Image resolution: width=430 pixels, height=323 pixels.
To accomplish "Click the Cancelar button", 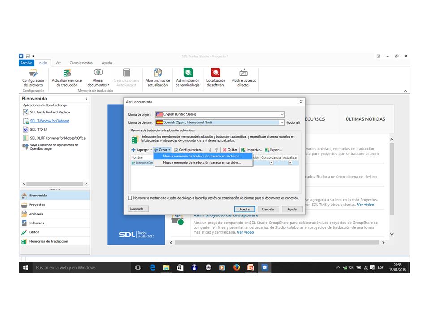I will (268, 210).
